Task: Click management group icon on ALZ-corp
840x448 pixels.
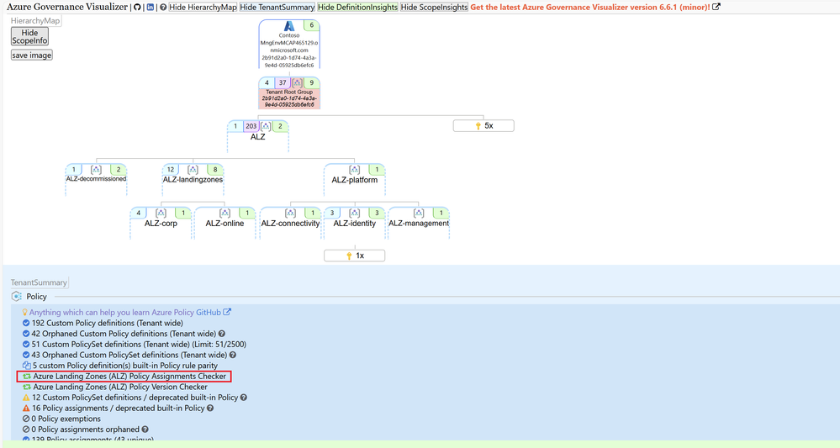Action: click(x=161, y=213)
